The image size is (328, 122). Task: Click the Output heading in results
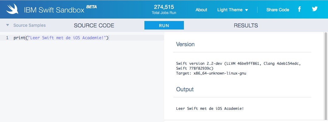click(x=185, y=89)
